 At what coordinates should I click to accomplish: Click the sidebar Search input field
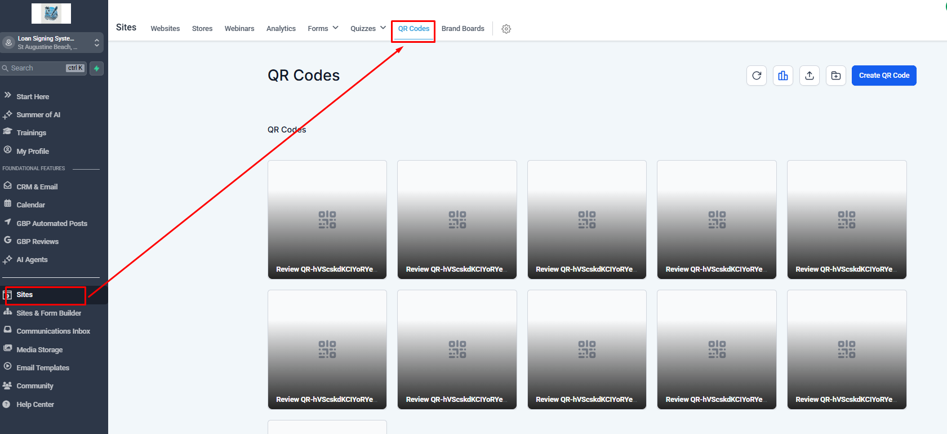[x=43, y=68]
